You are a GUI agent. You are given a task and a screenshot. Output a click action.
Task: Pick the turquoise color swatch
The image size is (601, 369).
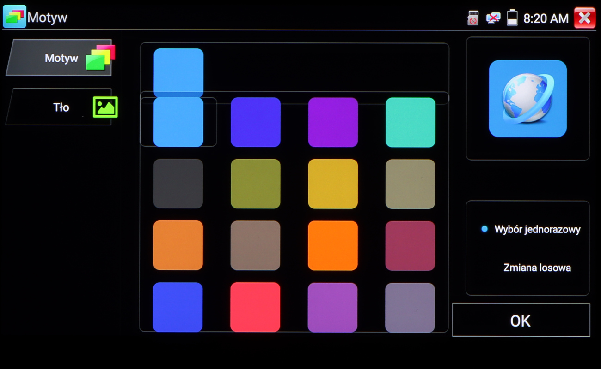[x=410, y=122]
